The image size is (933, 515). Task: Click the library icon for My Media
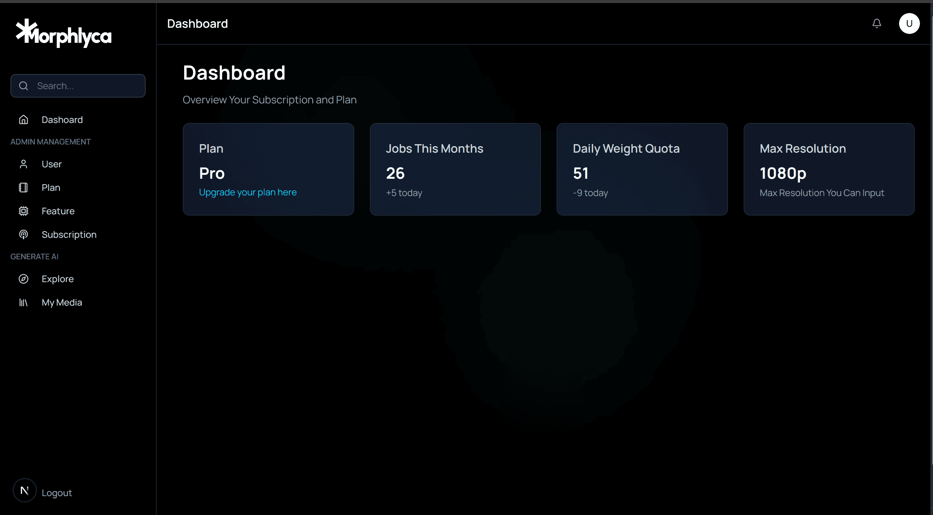click(x=24, y=302)
